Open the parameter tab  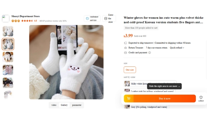click(x=77, y=105)
